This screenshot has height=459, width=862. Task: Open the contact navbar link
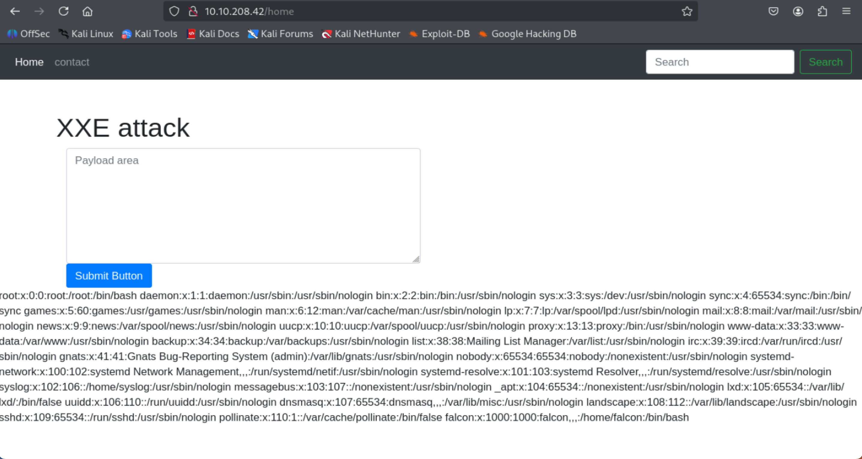point(72,62)
